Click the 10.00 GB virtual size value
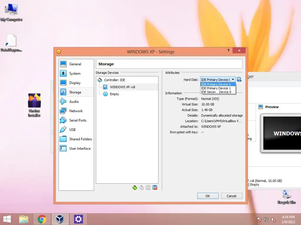 [x=208, y=105]
